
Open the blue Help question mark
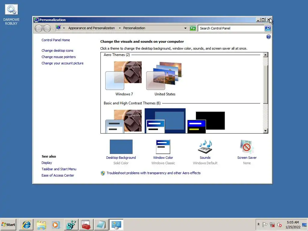pos(268,37)
